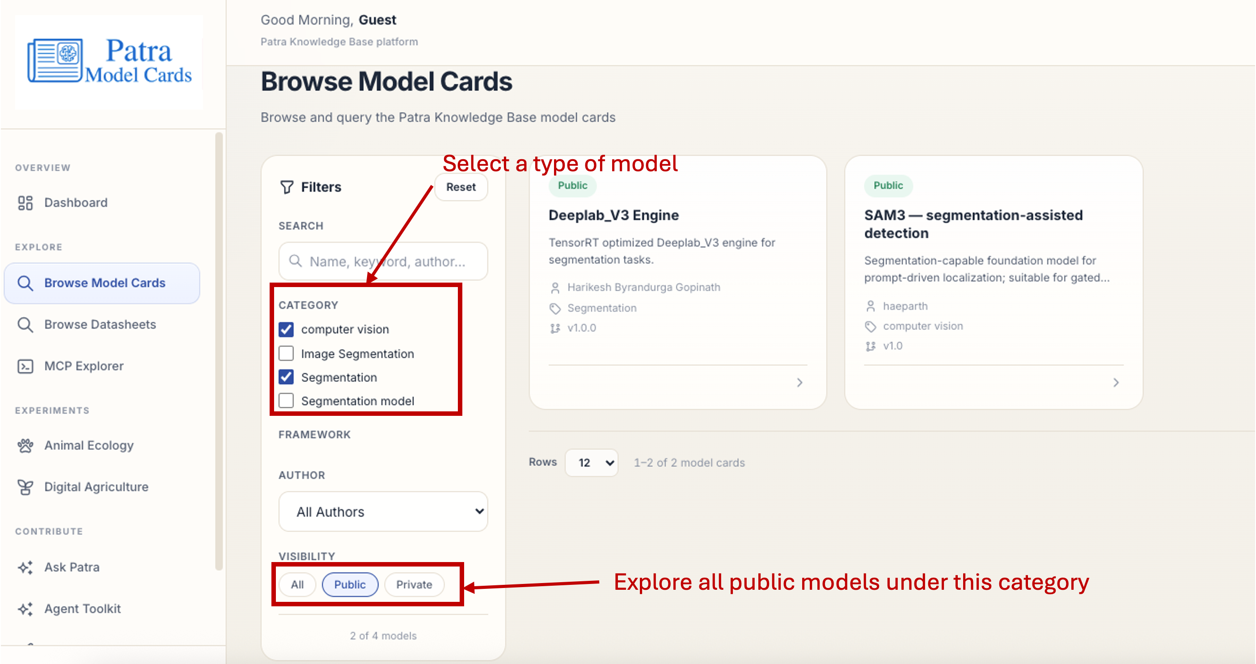This screenshot has height=664, width=1256.
Task: Click the '2 of 4 models' count text
Action: pos(383,636)
